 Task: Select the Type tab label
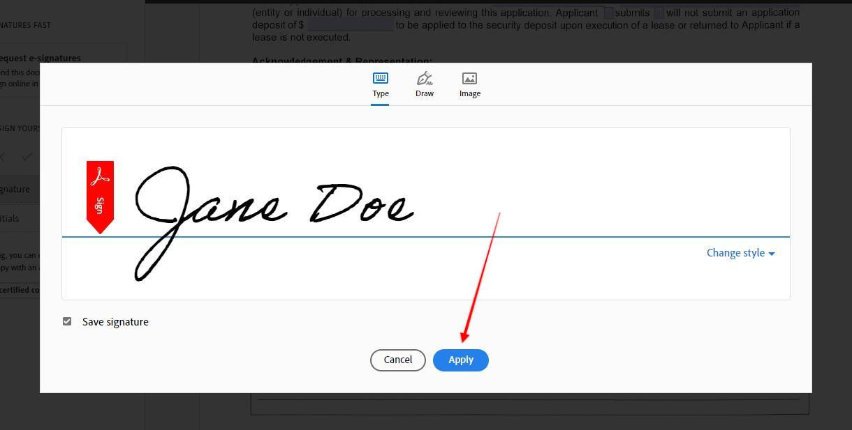[381, 93]
